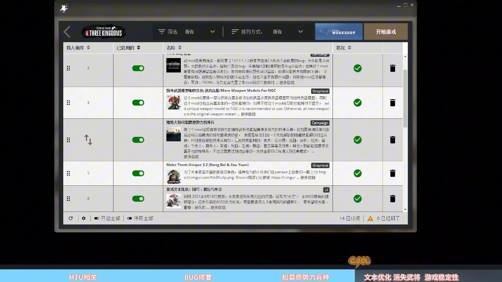Click green status check for load order 5
This screenshot has height=282, width=502.
357,173
